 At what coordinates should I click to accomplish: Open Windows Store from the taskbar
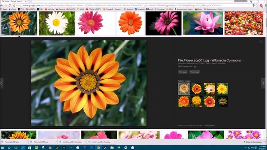[x=30, y=147]
